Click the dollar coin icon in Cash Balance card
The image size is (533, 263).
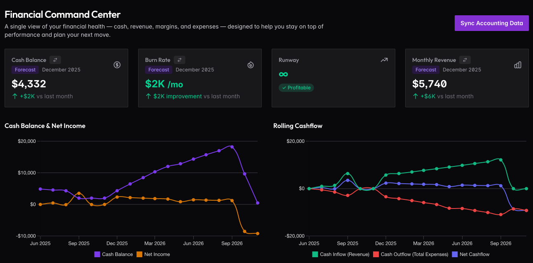117,65
